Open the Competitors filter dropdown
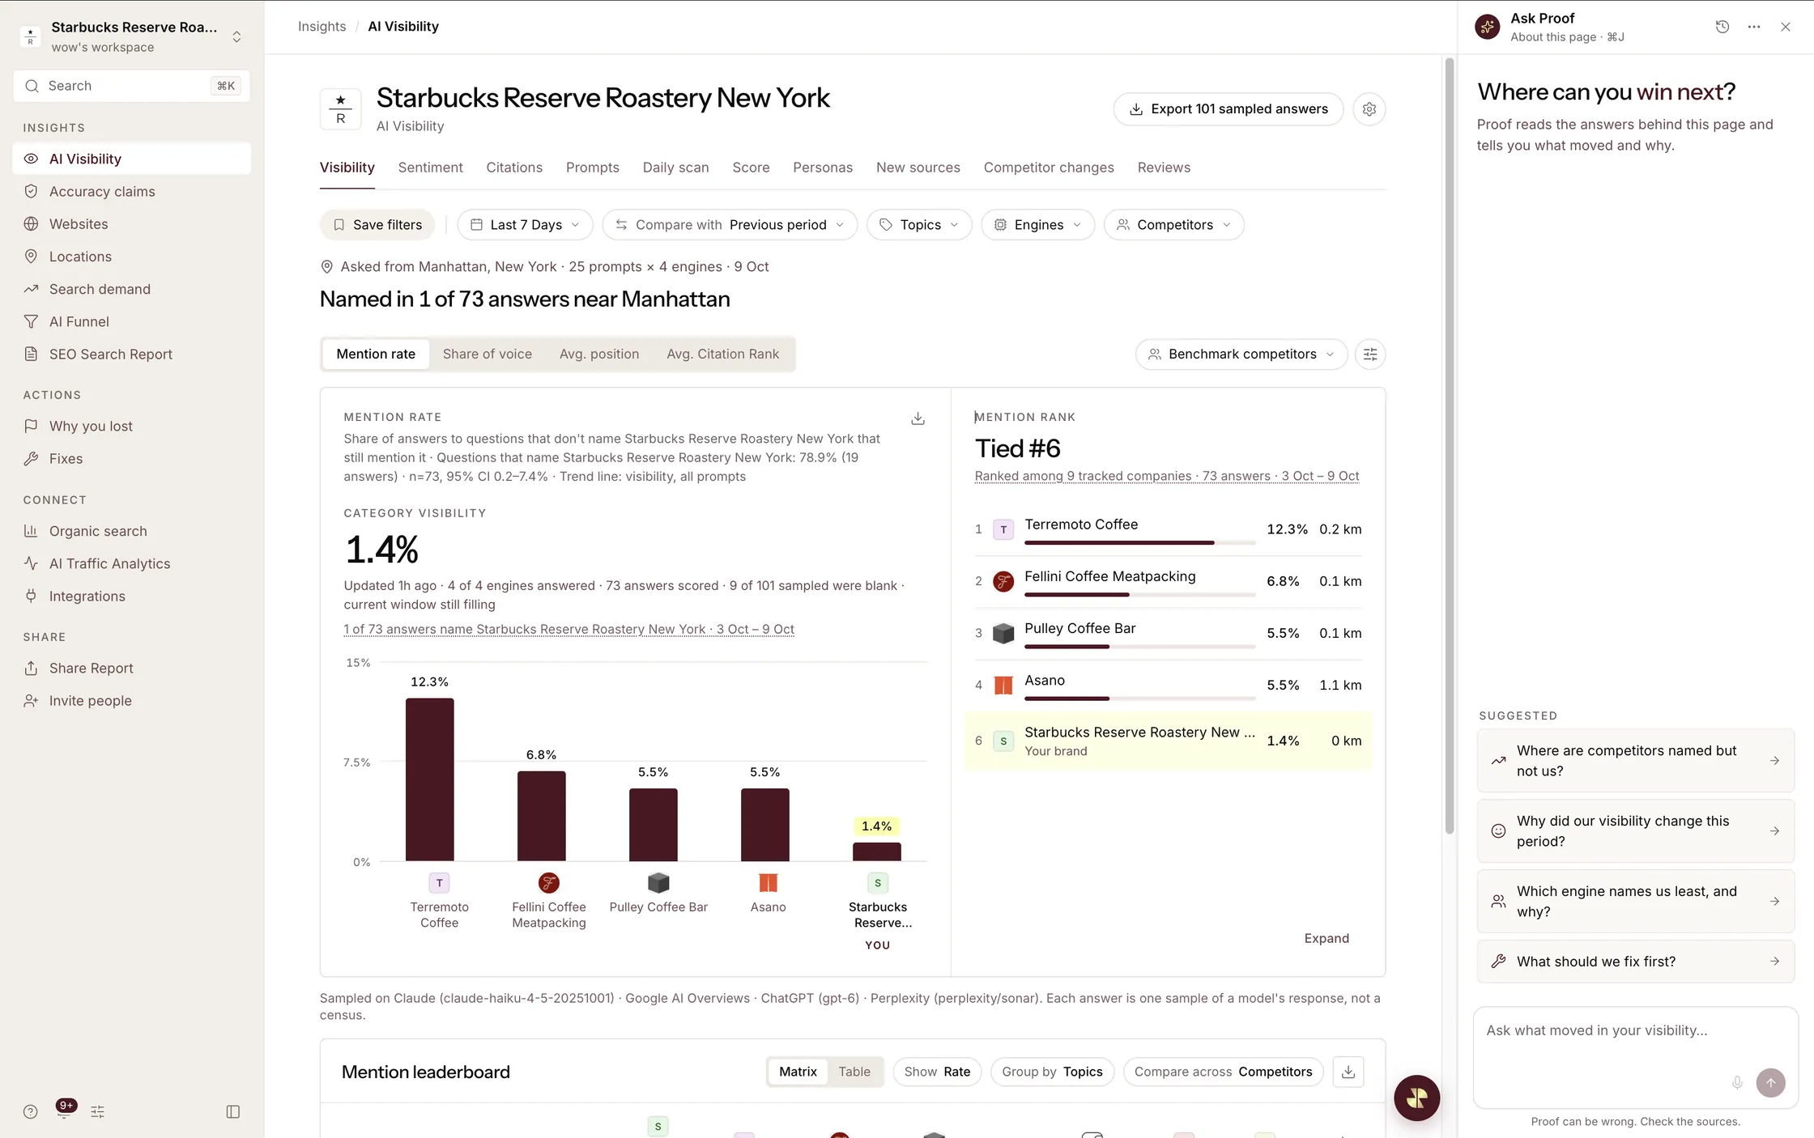 click(1174, 225)
